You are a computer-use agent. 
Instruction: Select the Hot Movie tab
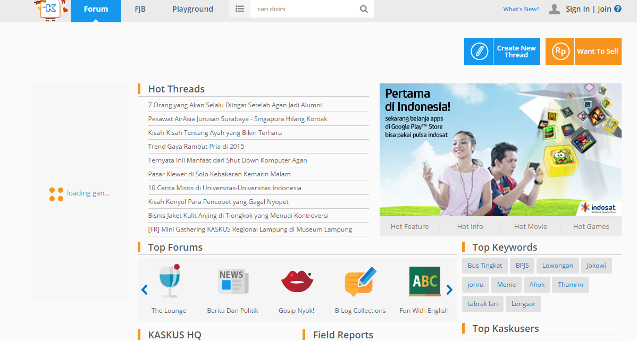click(531, 226)
